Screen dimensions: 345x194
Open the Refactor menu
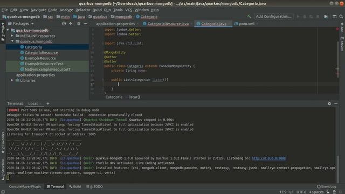(83, 10)
